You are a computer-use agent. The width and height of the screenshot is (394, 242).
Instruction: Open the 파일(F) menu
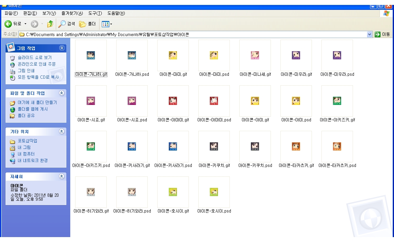coord(11,13)
